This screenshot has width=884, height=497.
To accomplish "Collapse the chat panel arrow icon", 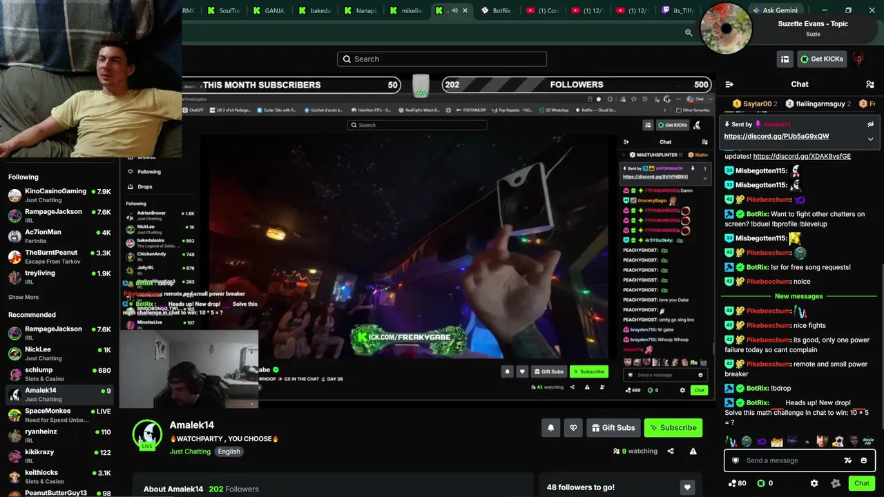I will [729, 84].
